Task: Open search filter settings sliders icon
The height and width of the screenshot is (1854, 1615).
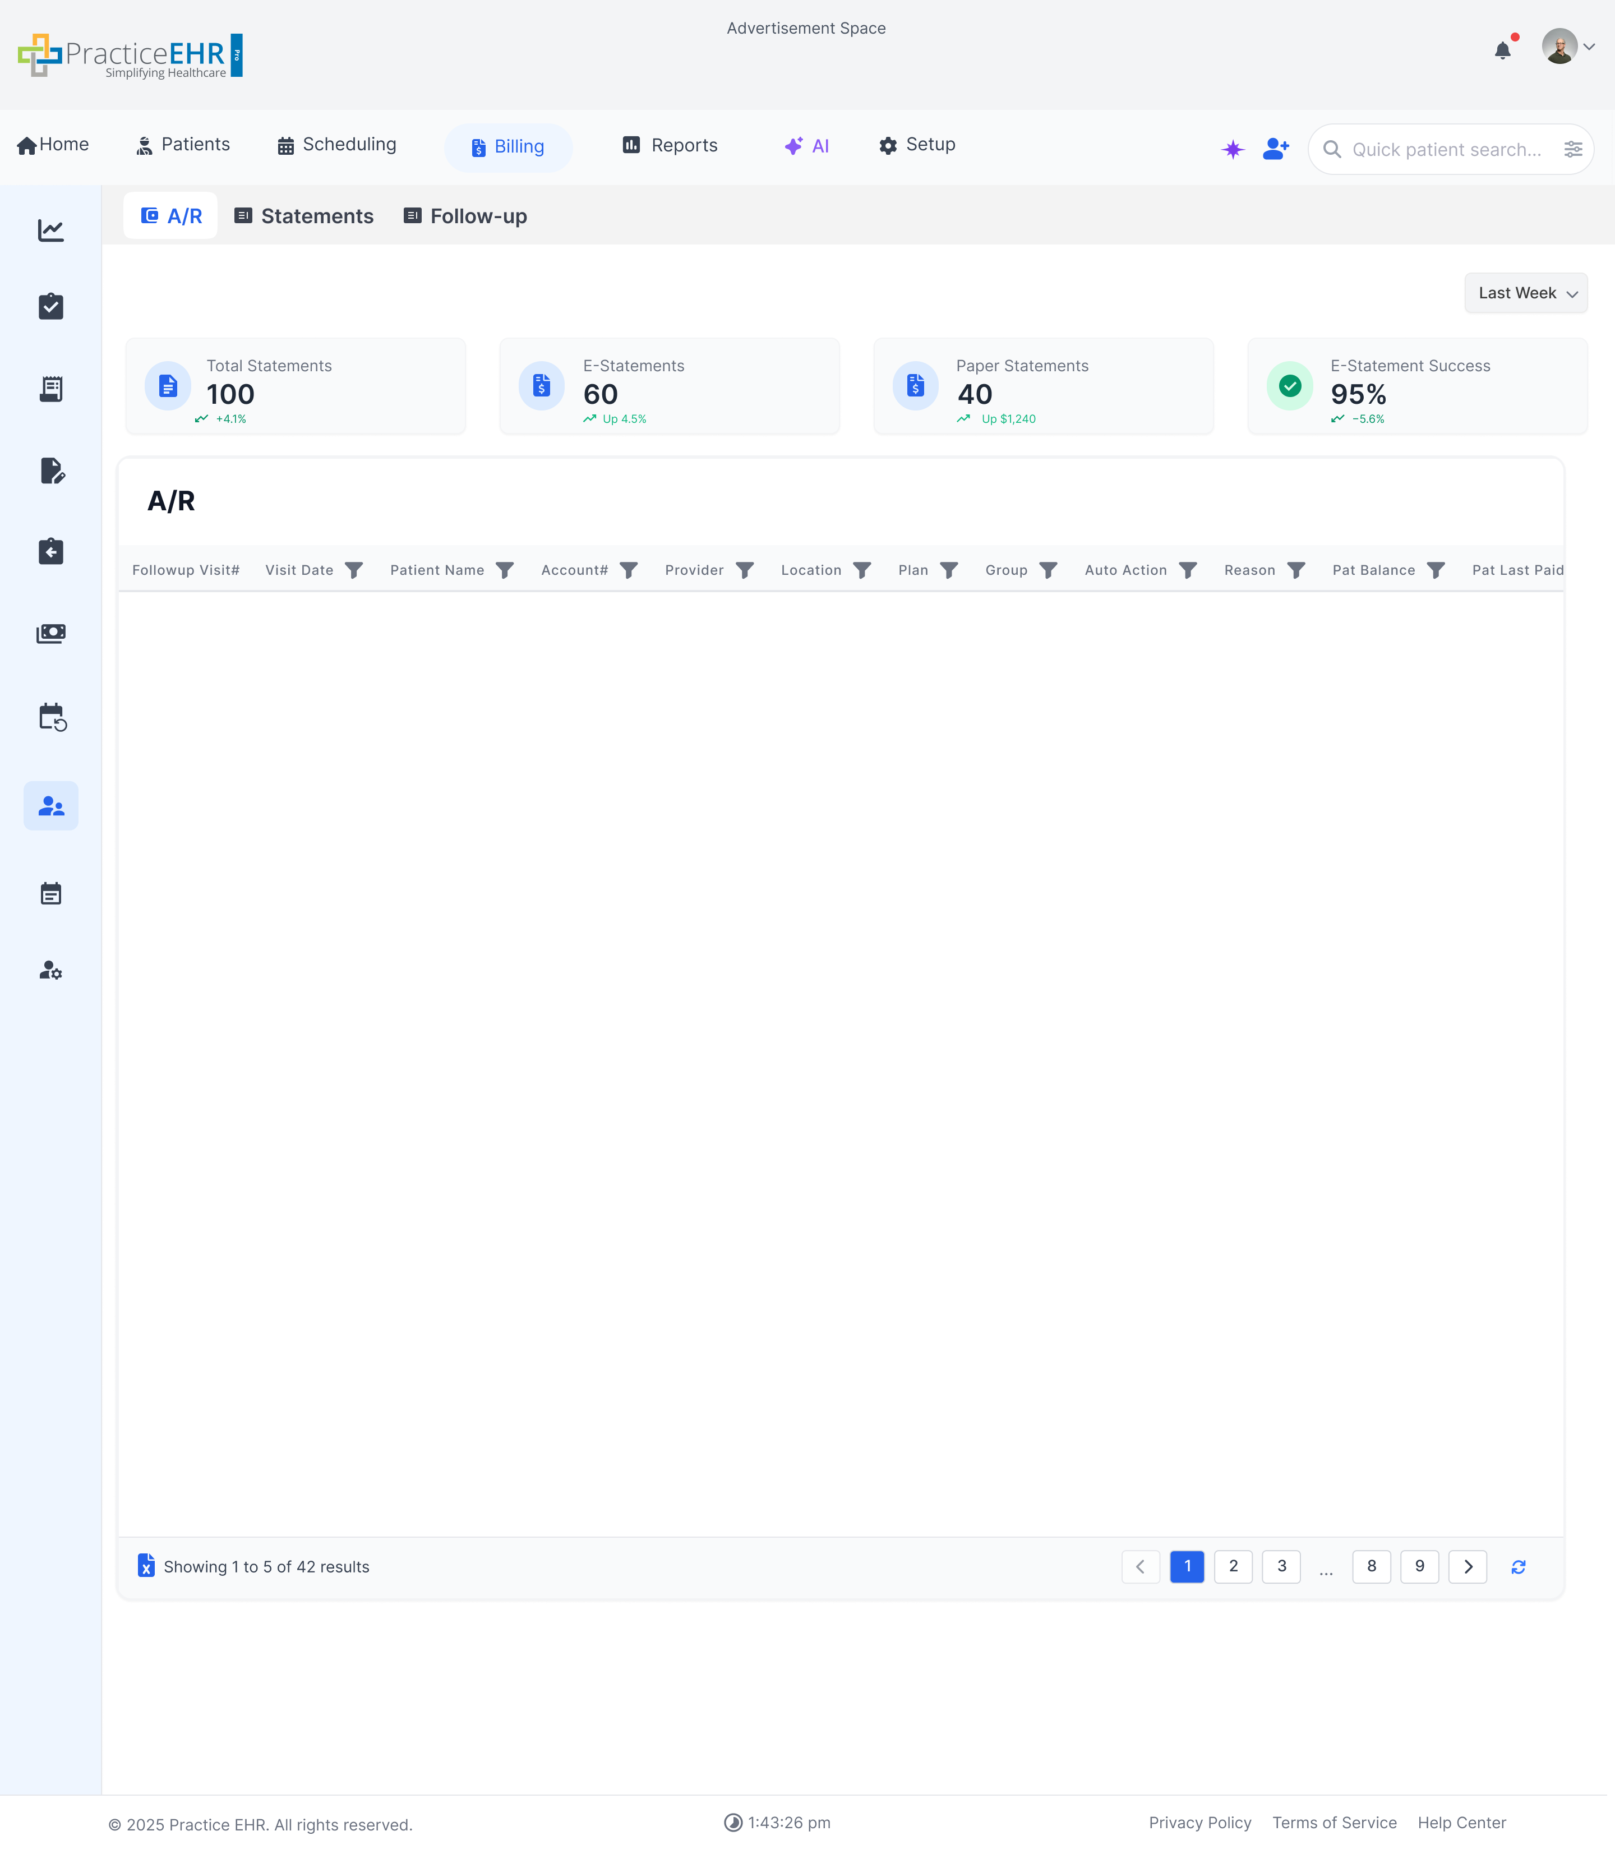Action: pos(1572,150)
